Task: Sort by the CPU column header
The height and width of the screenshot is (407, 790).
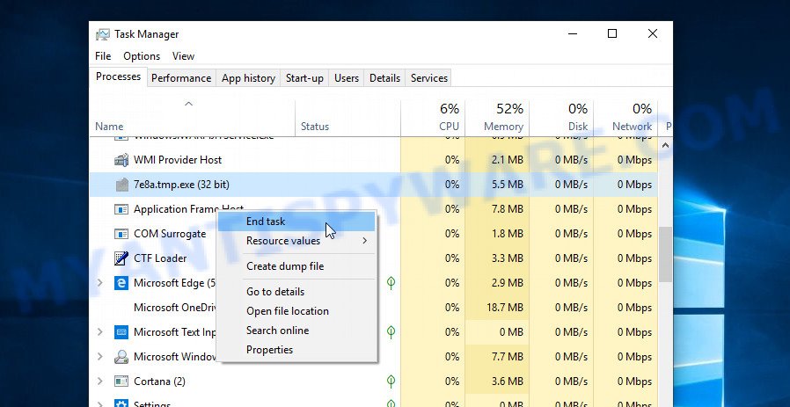Action: (x=433, y=118)
